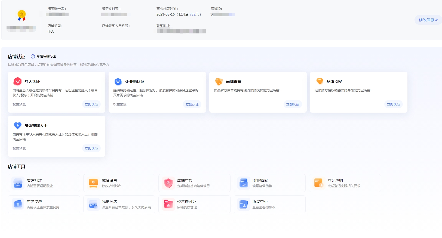Click the 店铺需要短期歇业 description
This screenshot has width=442, height=238.
point(40,186)
